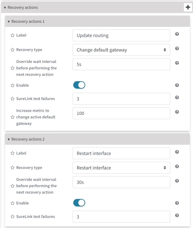Click the metric field containing 100

[121, 113]
